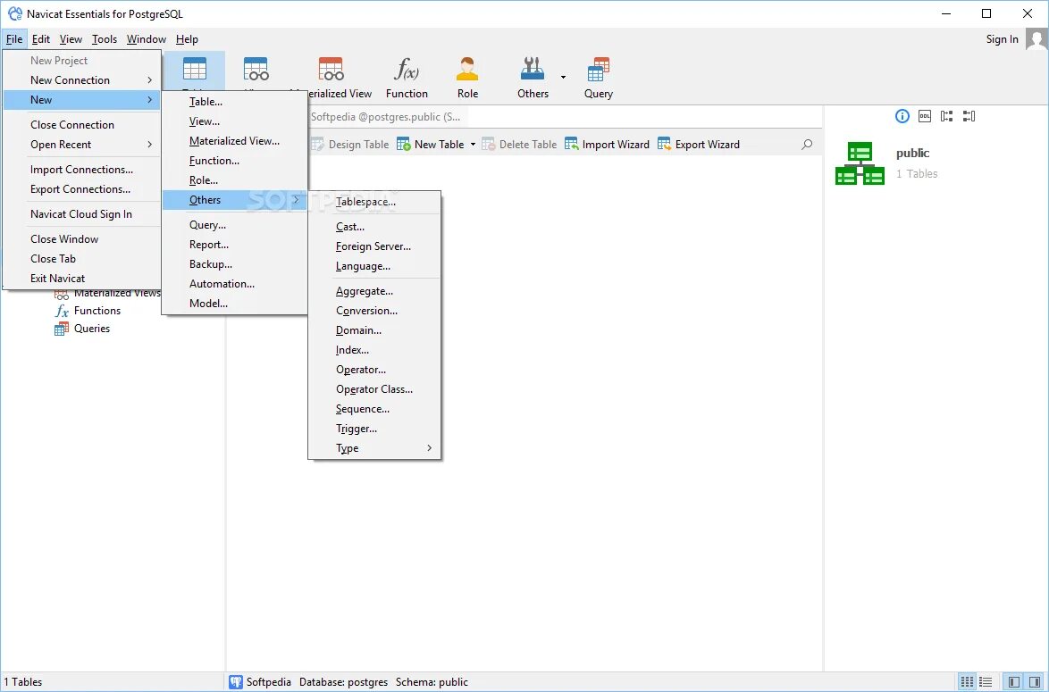Click the Import Wizard button
The image size is (1049, 692).
click(607, 145)
